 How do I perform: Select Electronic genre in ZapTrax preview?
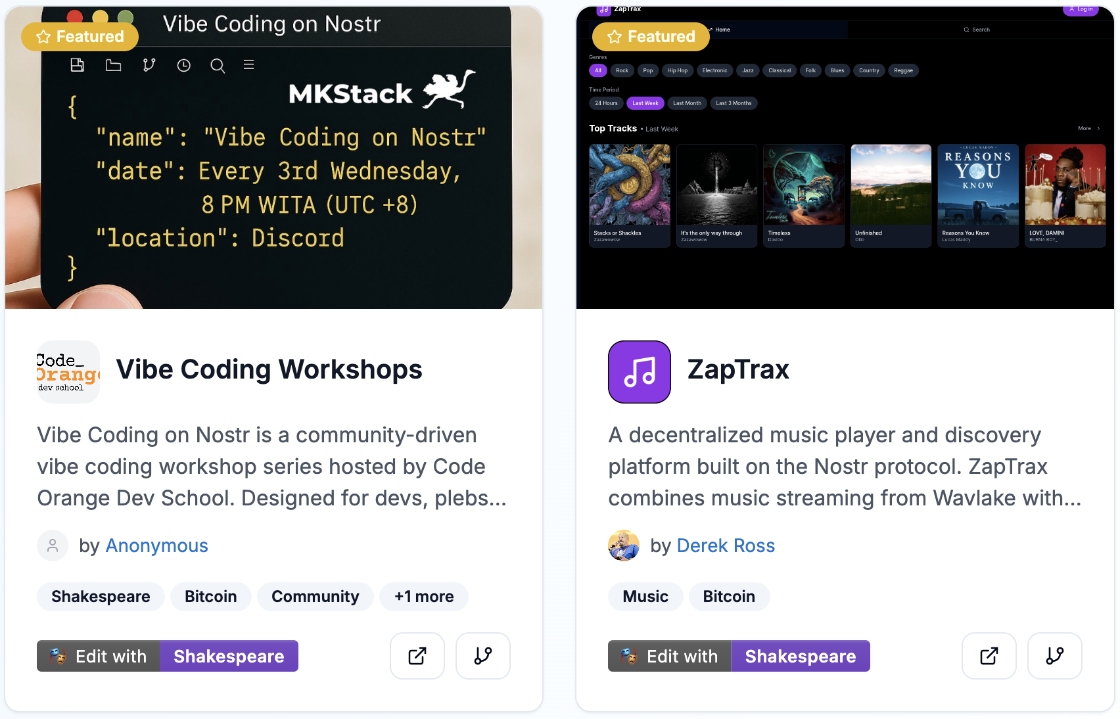click(x=714, y=70)
